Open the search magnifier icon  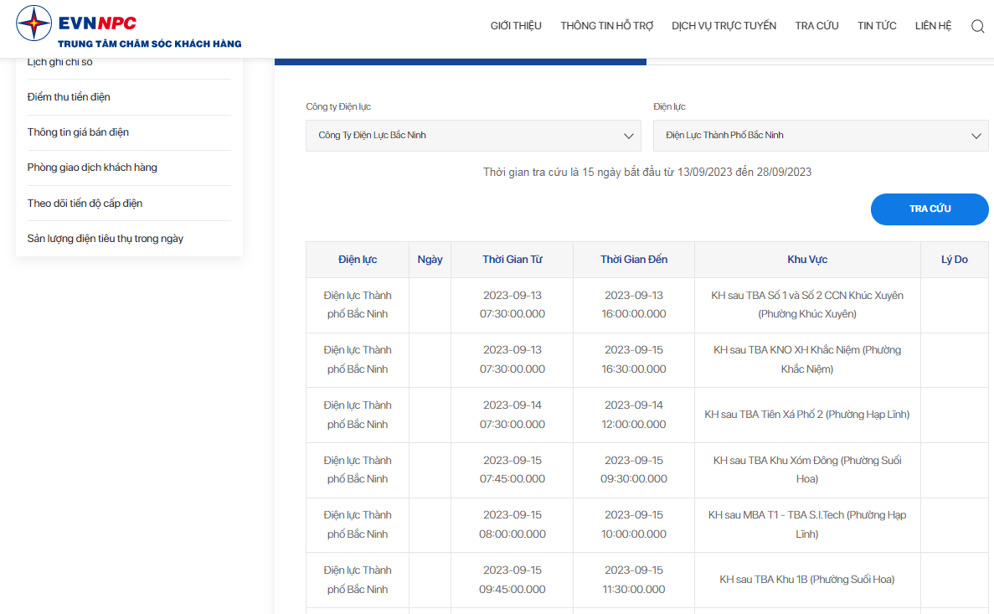tap(977, 26)
